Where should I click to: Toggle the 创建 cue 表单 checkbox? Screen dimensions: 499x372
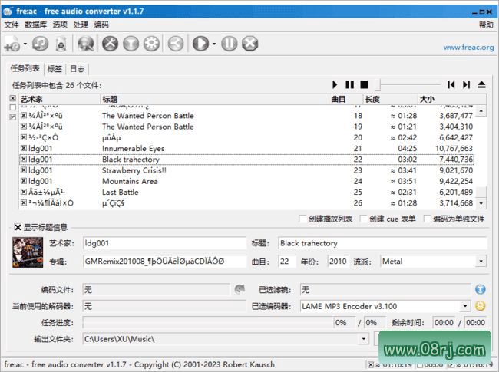click(x=363, y=219)
